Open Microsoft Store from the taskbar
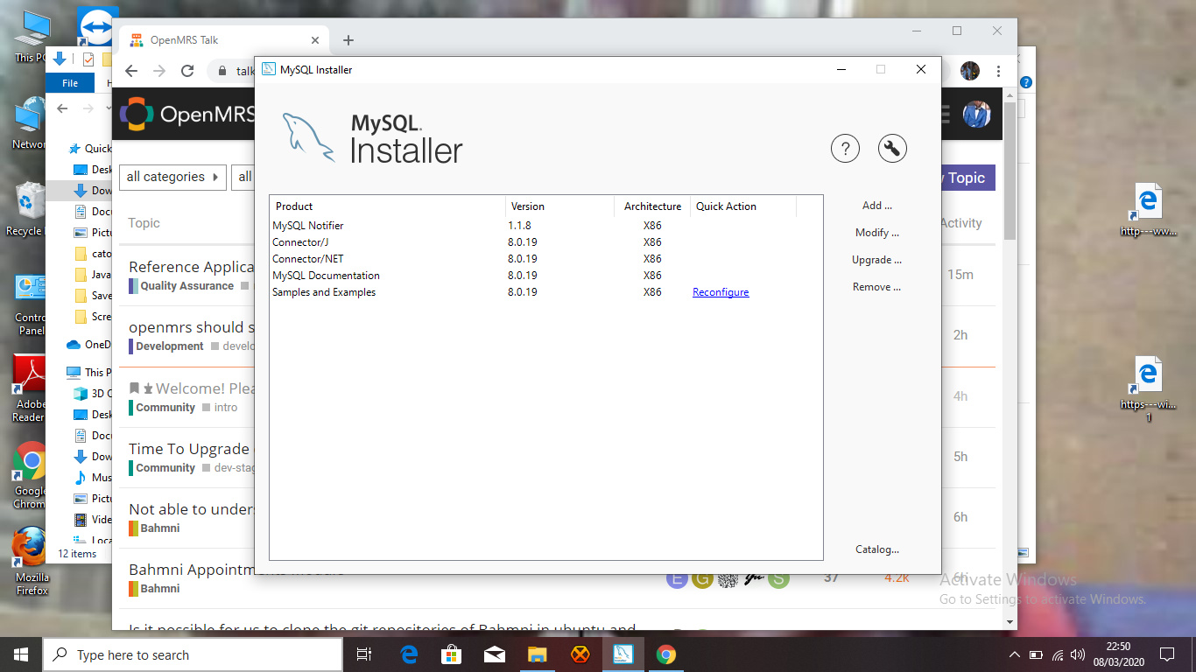 pyautogui.click(x=452, y=654)
